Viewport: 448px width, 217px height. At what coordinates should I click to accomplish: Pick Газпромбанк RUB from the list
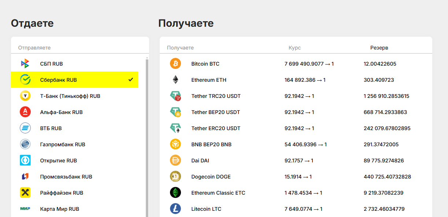[x=75, y=144]
